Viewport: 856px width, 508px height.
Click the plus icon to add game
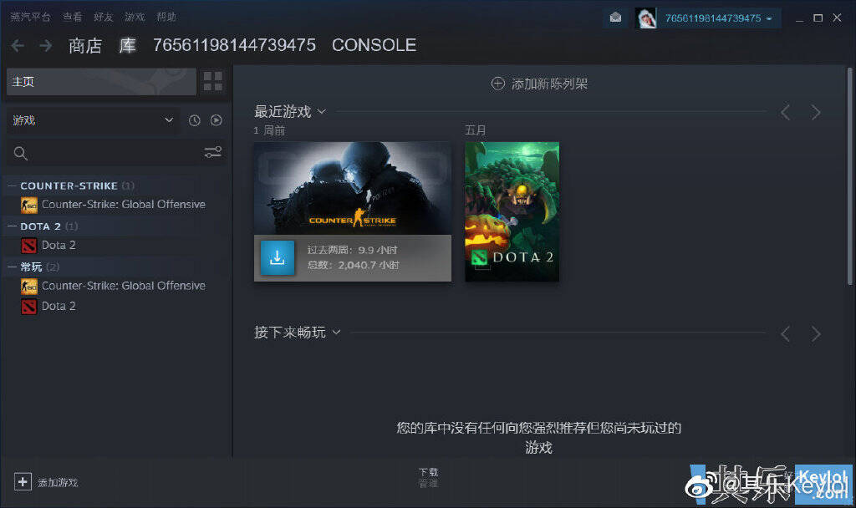coord(23,481)
